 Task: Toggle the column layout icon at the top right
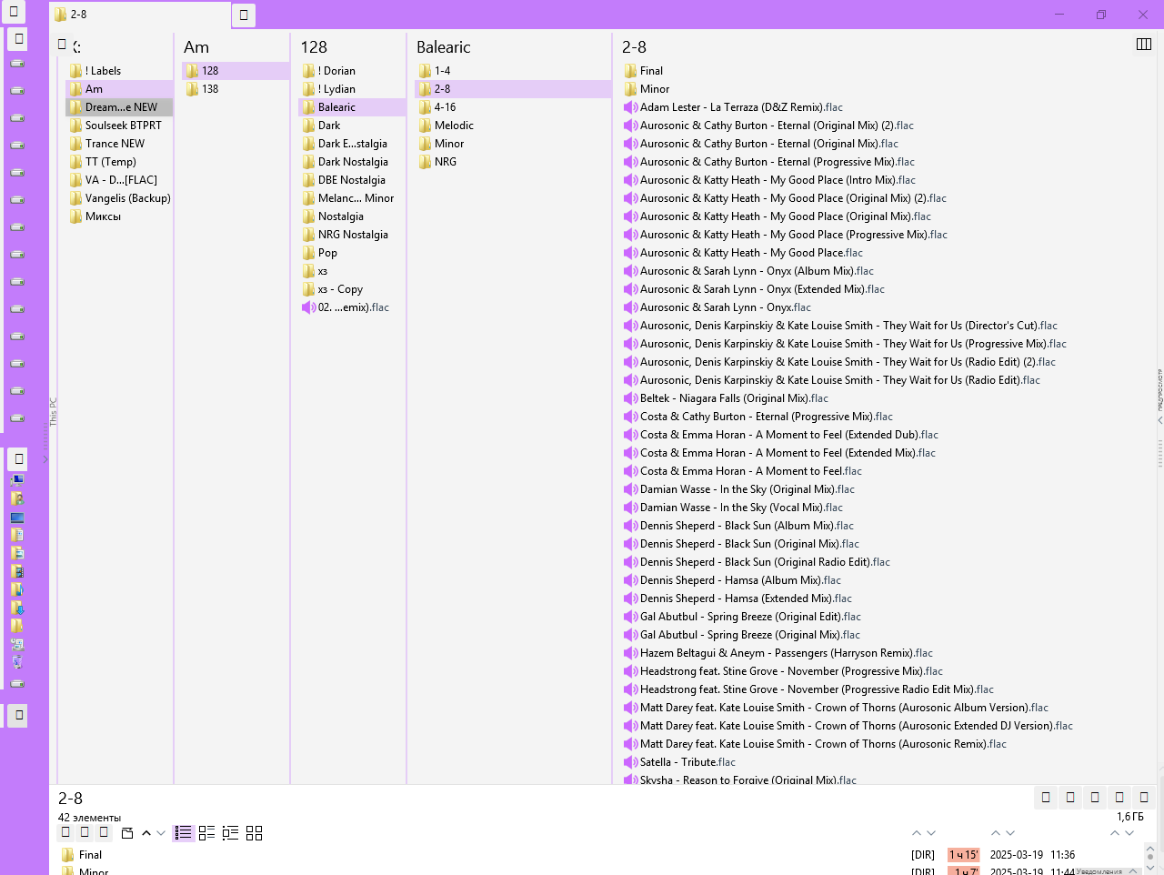(1144, 44)
